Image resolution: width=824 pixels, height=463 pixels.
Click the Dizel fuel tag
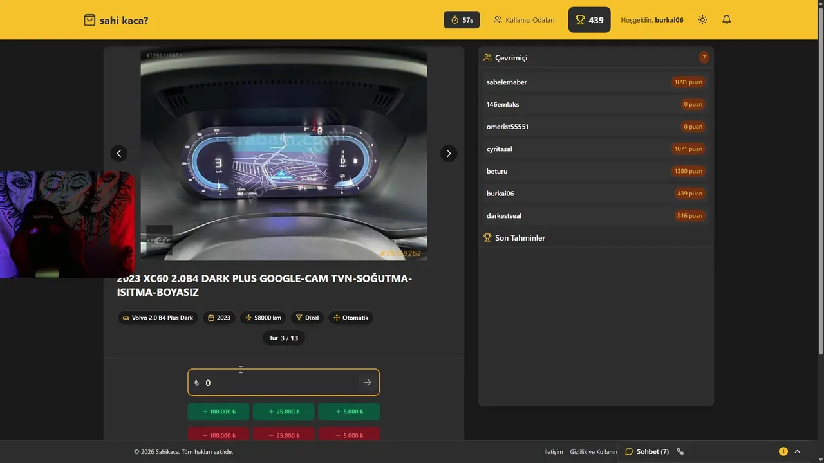(x=307, y=318)
